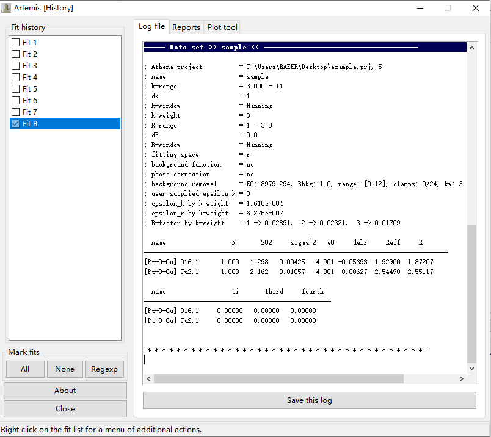
Task: Enable the Fit 5 checkbox
Action: pos(15,89)
